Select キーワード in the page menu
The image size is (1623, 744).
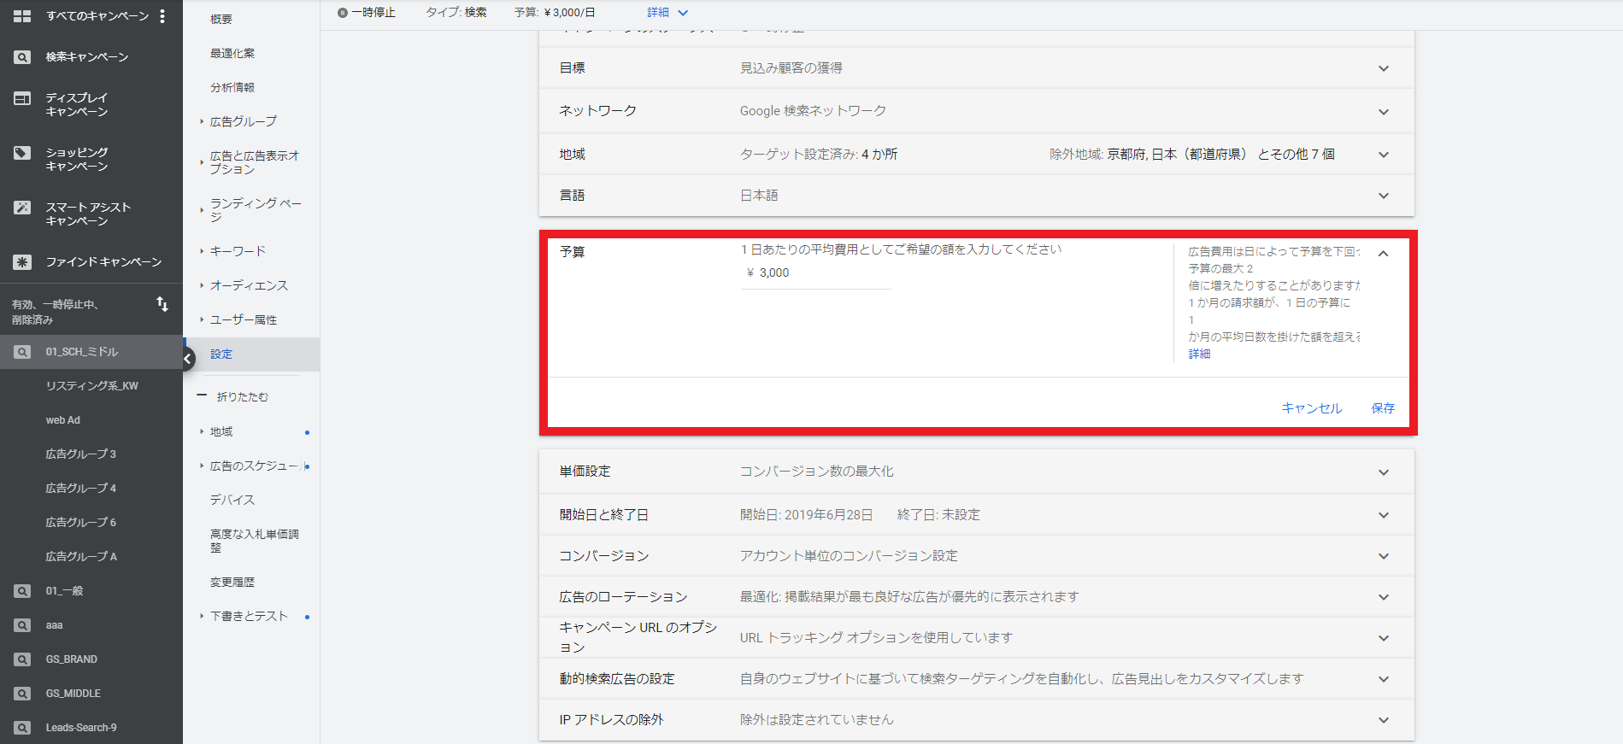[x=238, y=251]
